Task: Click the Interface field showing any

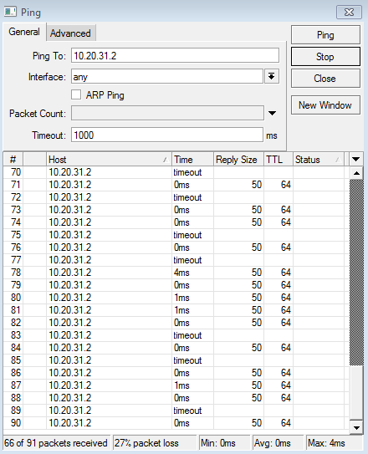Action: pos(167,77)
